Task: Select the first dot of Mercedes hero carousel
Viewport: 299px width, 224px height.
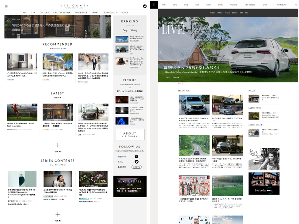Action: pyautogui.click(x=179, y=83)
